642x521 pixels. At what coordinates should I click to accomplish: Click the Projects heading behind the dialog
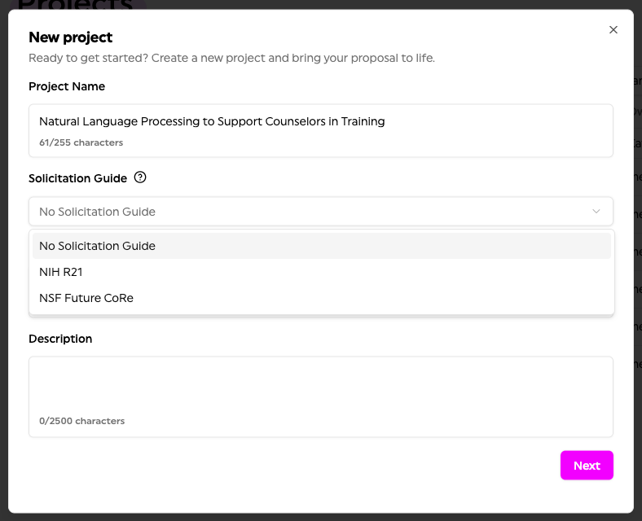click(75, 5)
